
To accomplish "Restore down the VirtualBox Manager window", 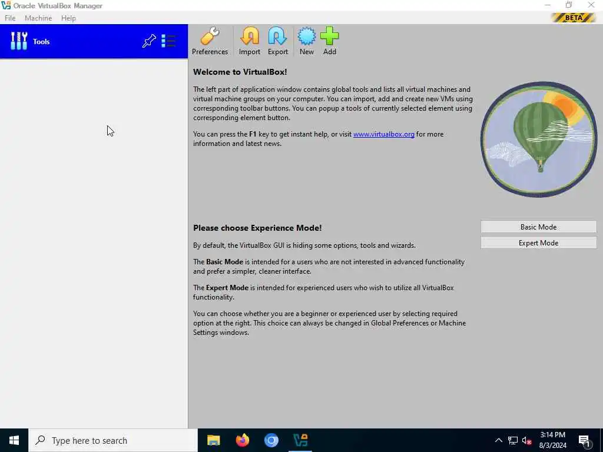I will tap(569, 5).
